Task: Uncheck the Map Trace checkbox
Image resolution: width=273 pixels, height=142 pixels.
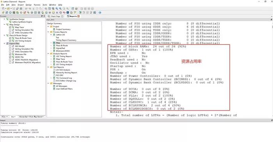Action: [10, 27]
